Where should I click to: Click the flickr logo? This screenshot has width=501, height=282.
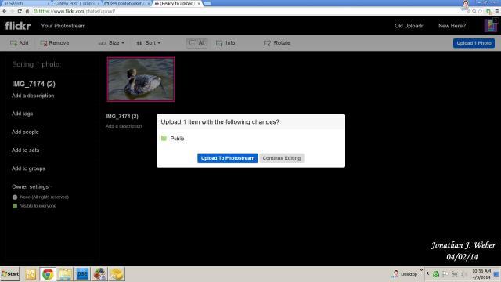click(17, 26)
